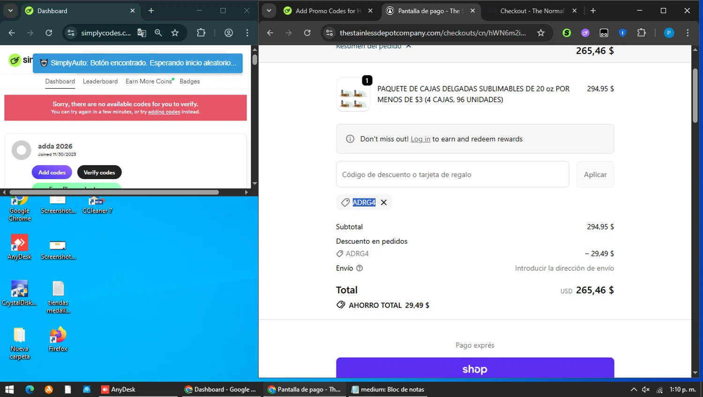The image size is (703, 397).
Task: Show hidden tray icons chevron
Action: [634, 390]
